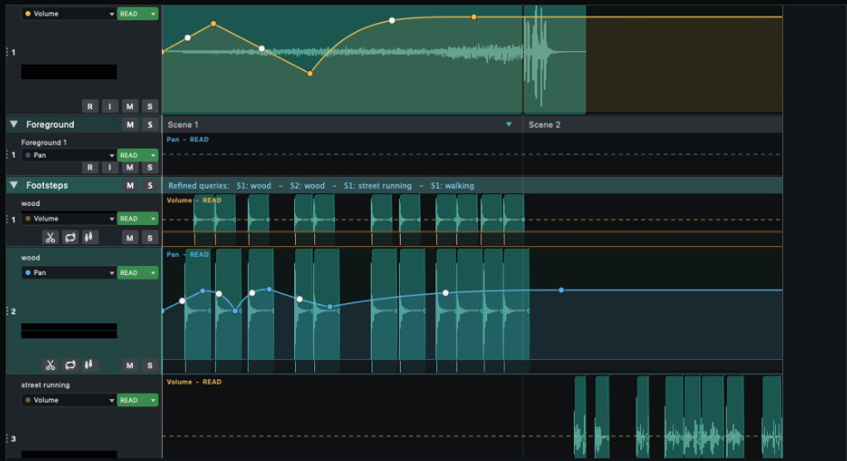The image size is (847, 461).
Task: Open READ automation mode on Foreground 1
Action: click(138, 155)
